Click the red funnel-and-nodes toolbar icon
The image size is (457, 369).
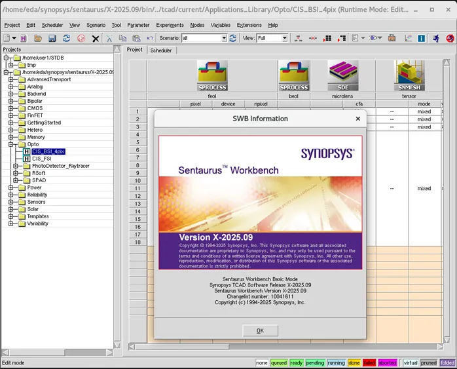(x=298, y=38)
